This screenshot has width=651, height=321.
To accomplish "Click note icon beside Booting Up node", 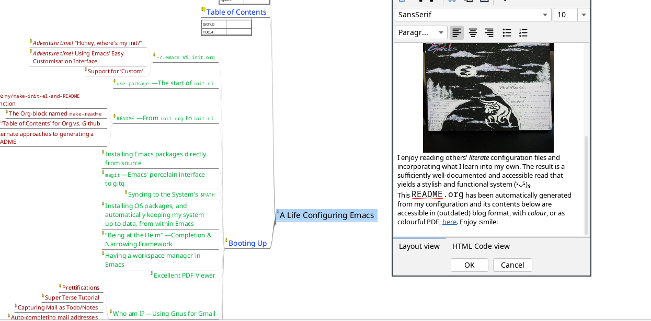I will click(226, 240).
